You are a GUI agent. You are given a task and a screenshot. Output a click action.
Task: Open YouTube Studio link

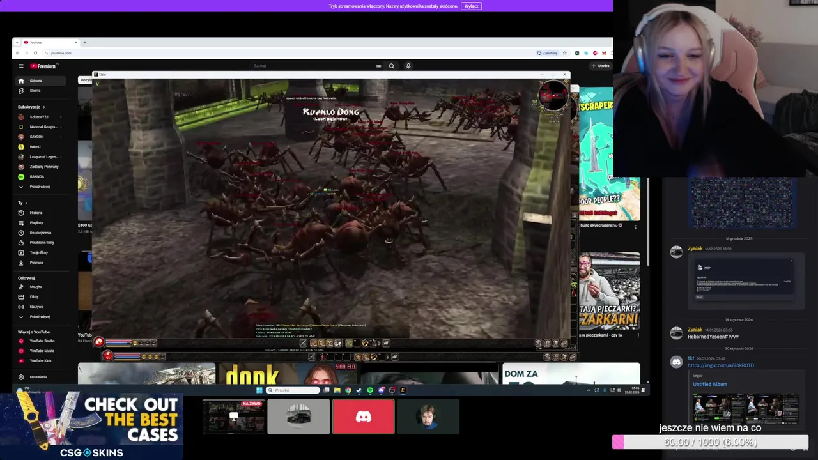[x=40, y=341]
